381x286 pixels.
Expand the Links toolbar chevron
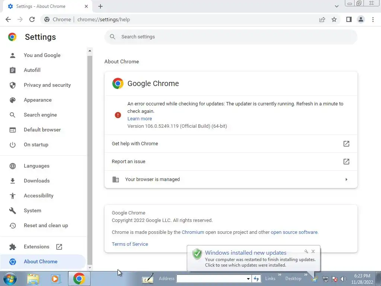pyautogui.click(x=279, y=274)
